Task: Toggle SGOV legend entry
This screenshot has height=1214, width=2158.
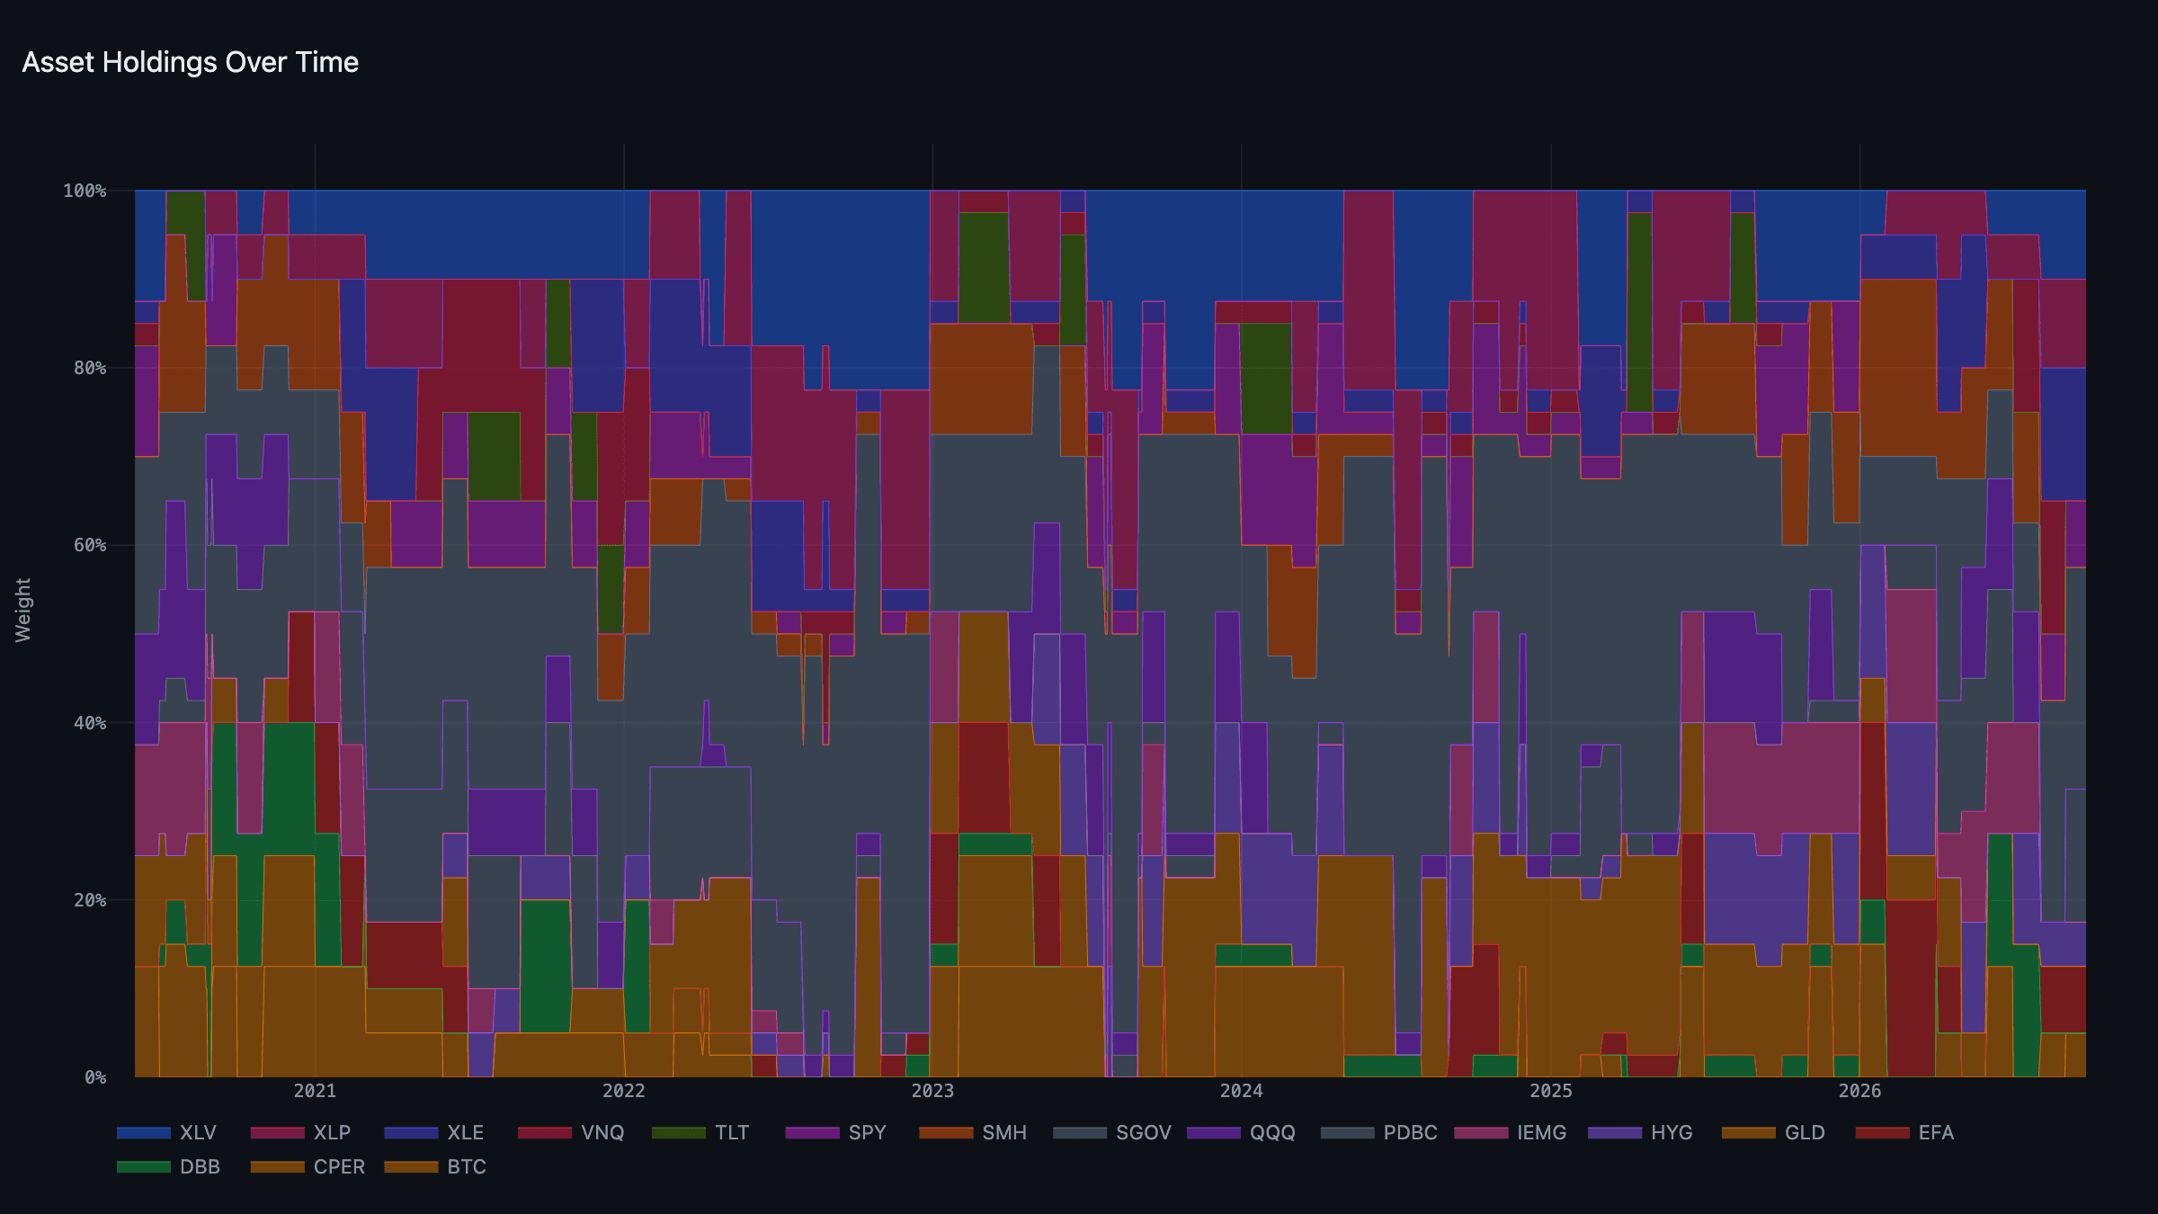Action: click(x=1113, y=1132)
